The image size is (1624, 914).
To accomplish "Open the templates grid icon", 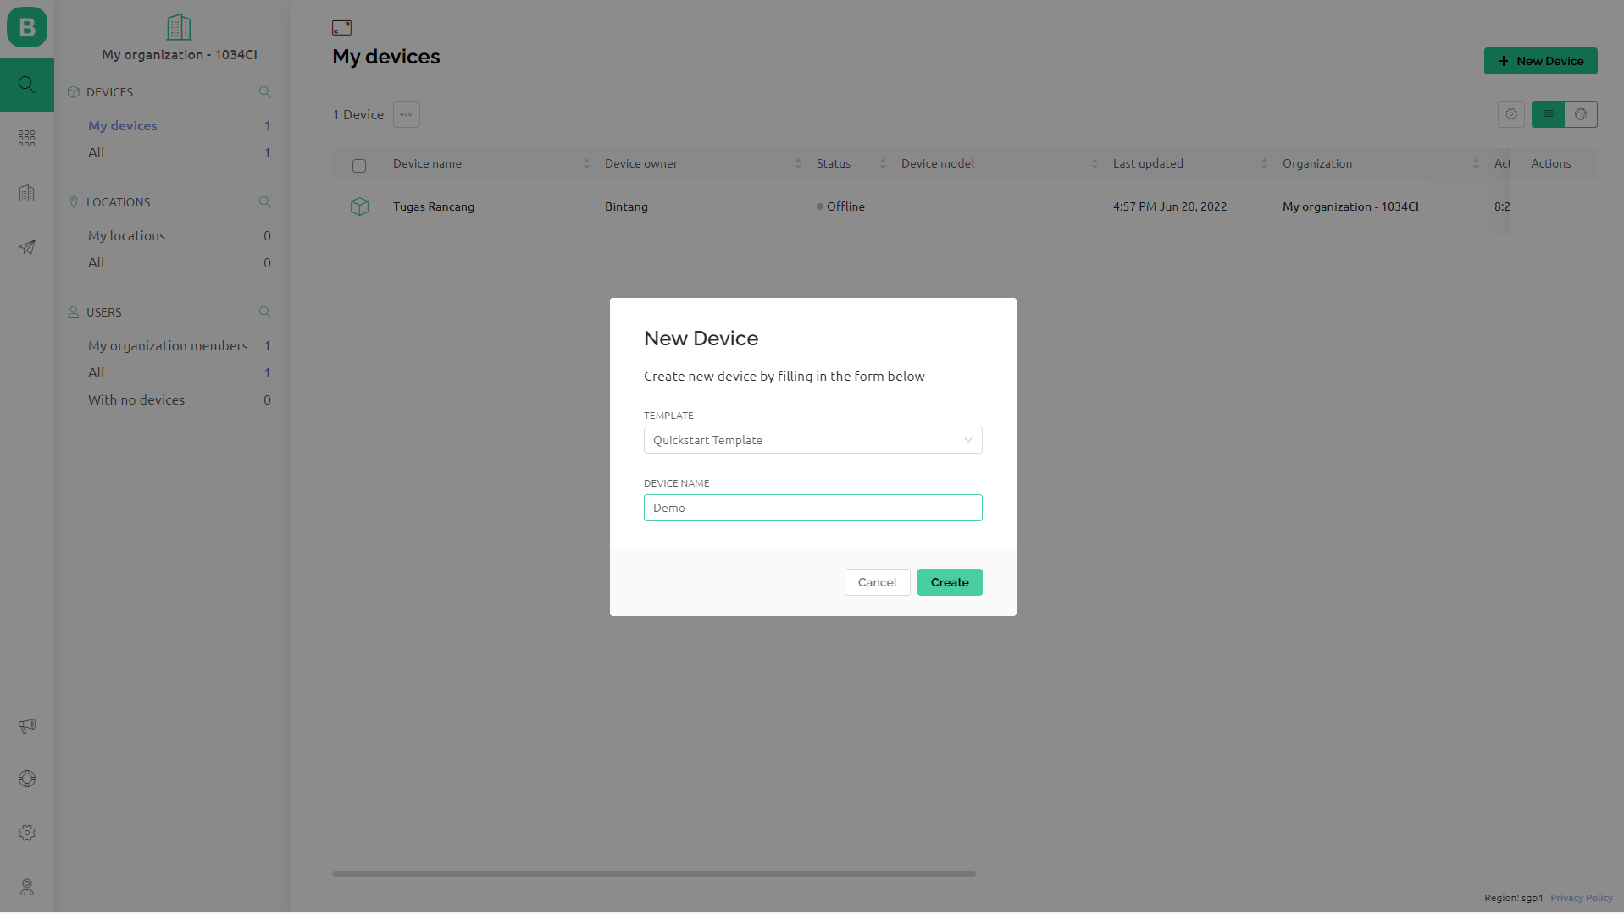I will (27, 139).
